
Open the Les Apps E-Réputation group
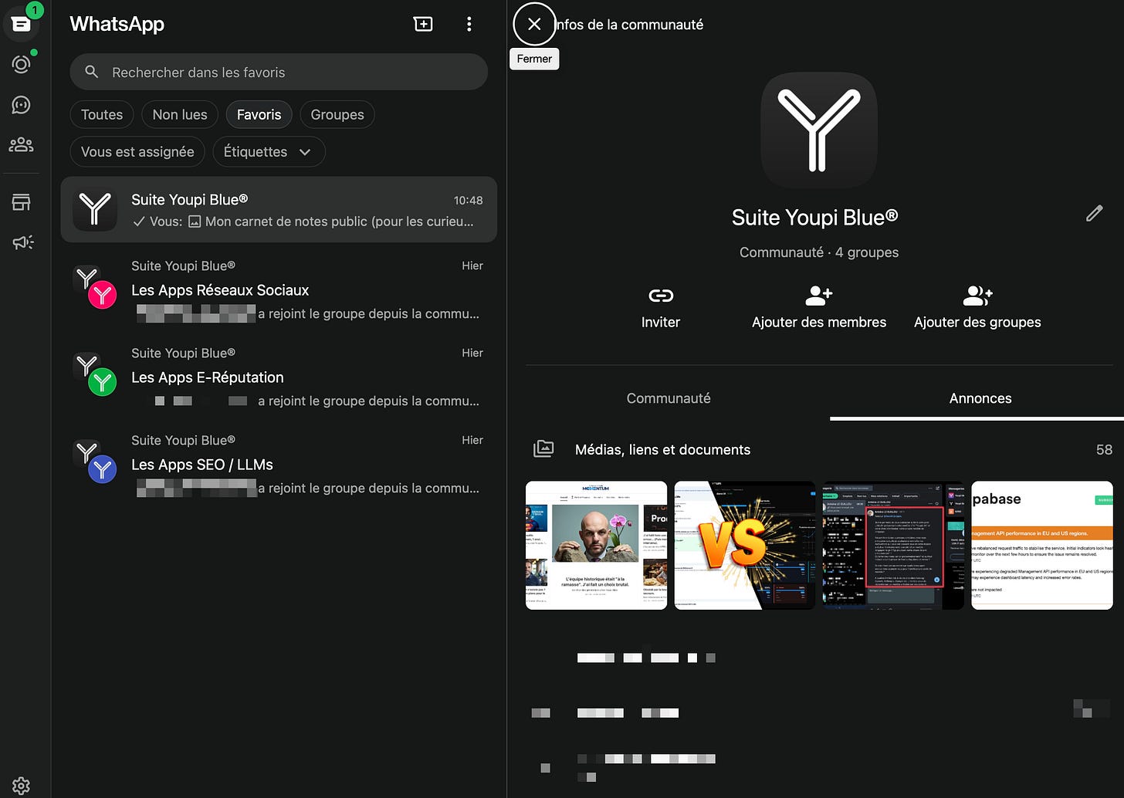[x=279, y=377]
